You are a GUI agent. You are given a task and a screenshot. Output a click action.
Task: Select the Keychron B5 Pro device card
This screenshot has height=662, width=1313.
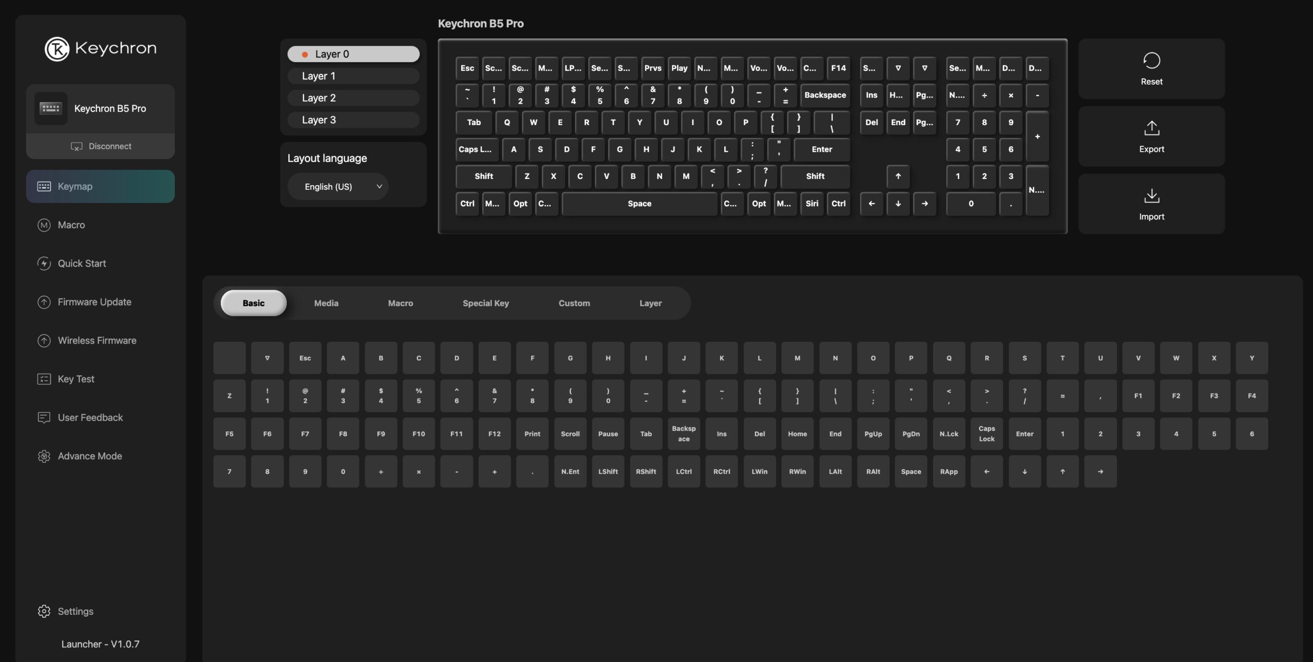101,109
